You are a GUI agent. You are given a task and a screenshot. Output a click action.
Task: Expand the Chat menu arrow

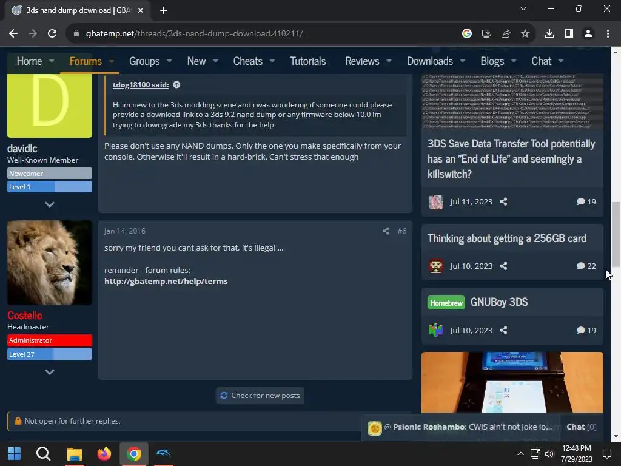pyautogui.click(x=561, y=61)
